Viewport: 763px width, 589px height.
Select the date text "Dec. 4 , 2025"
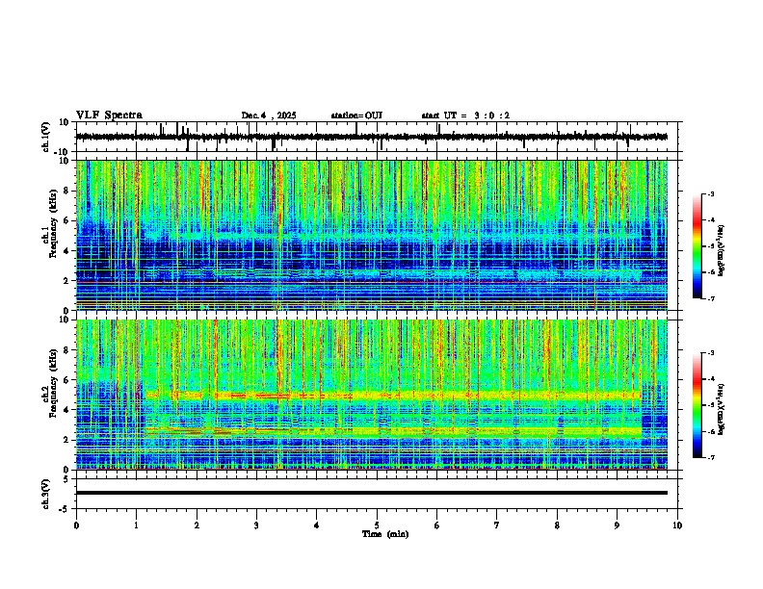(x=269, y=115)
